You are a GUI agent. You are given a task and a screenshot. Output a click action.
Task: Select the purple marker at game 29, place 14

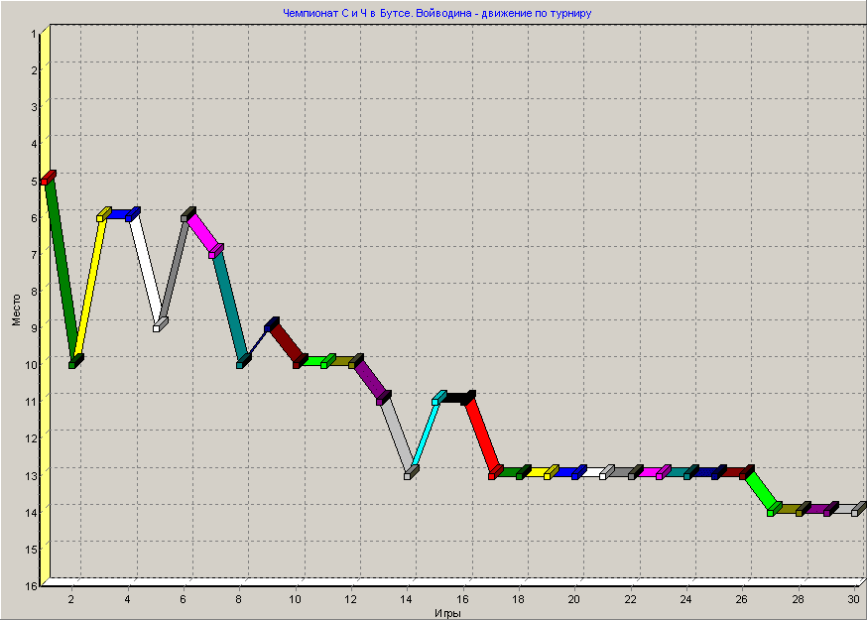[x=831, y=509]
